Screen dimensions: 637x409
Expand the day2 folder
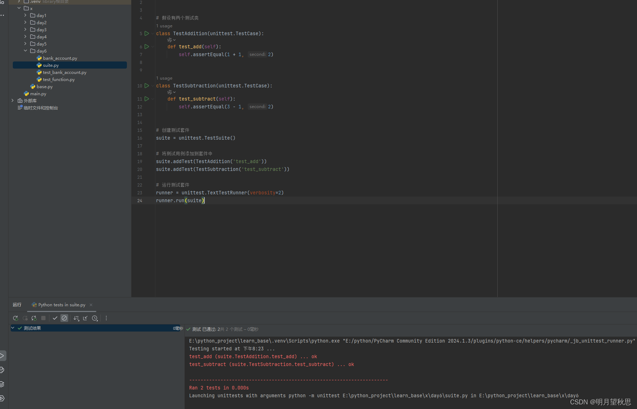coord(25,22)
